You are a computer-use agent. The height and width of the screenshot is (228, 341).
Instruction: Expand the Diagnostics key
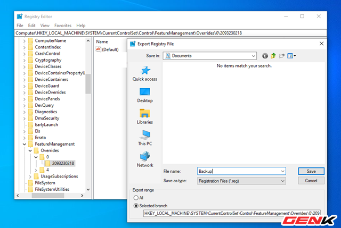[25, 112]
